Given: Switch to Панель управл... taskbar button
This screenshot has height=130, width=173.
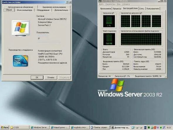Looking at the screenshot, I should tap(100, 128).
